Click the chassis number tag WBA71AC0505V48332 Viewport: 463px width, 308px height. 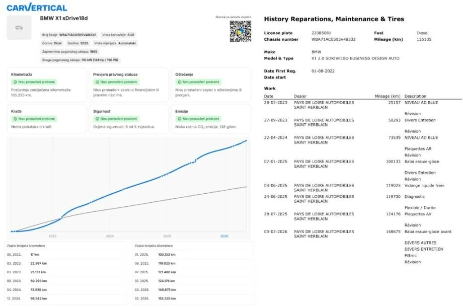click(69, 35)
